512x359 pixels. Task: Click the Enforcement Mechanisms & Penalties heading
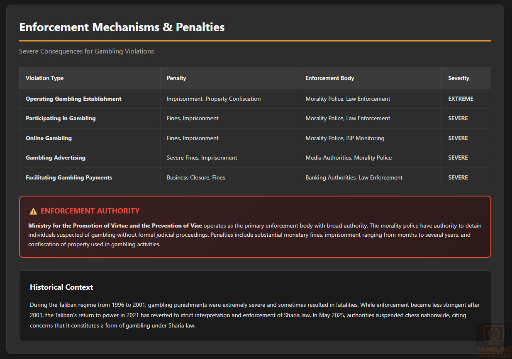pyautogui.click(x=122, y=27)
